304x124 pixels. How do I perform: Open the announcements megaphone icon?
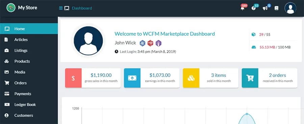tap(265, 8)
